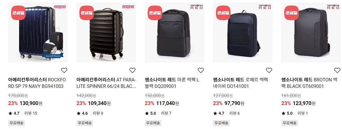
Task: Toggle wishlist heart for ROCKFORD SP 79 NAVY
Action: pyautogui.click(x=64, y=70)
